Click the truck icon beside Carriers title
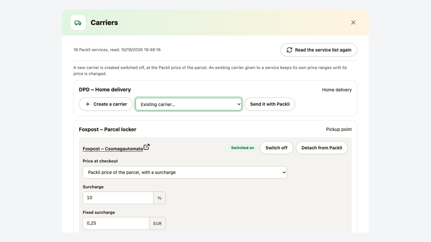 78,23
